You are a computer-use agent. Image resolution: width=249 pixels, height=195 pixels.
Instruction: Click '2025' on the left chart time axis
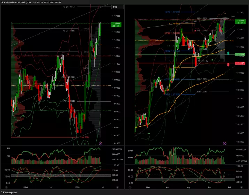click(77, 187)
